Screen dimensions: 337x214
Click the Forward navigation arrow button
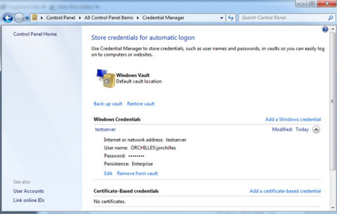[x=19, y=18]
